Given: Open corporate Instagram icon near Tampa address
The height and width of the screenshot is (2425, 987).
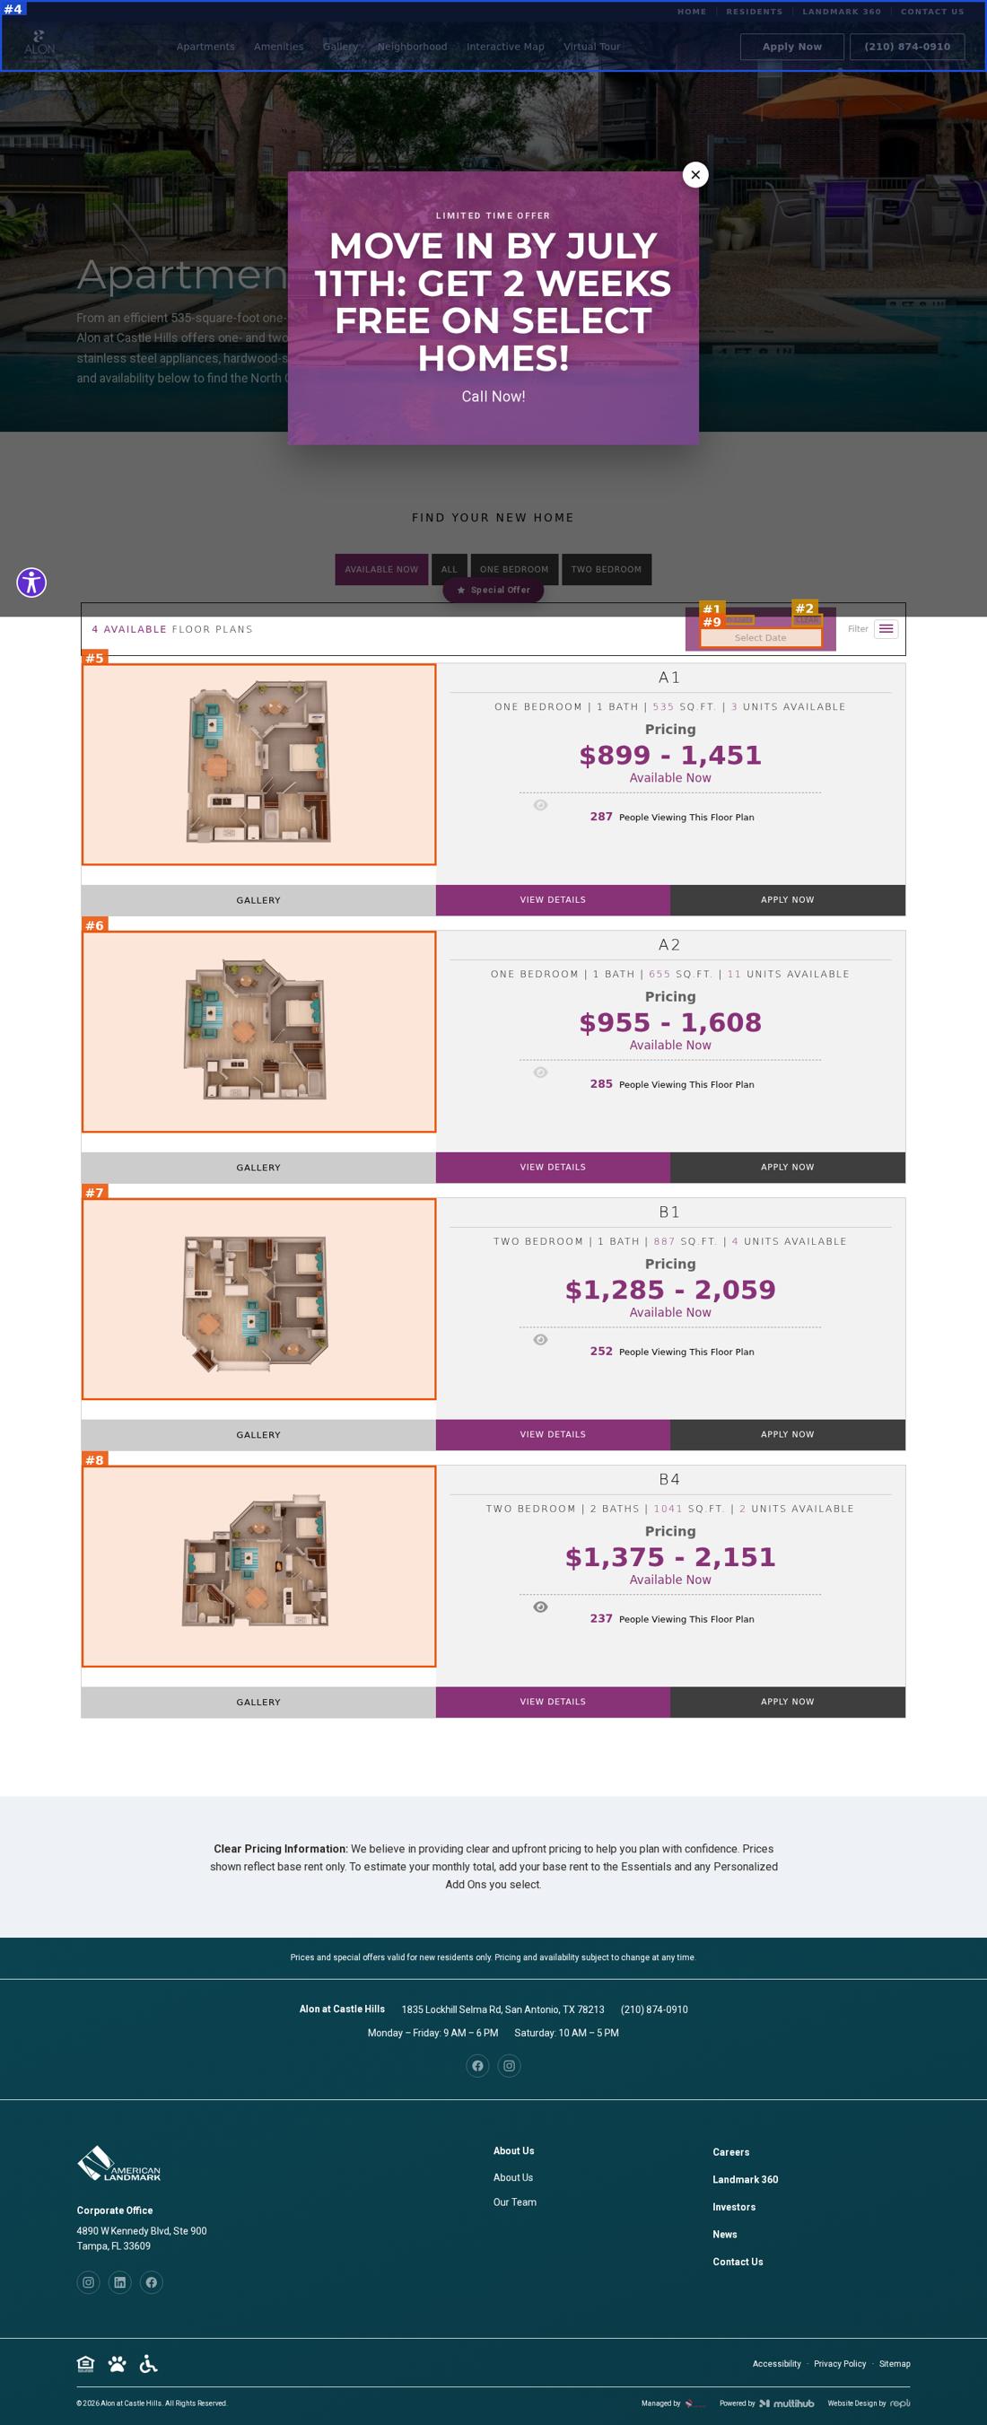Looking at the screenshot, I should click(x=89, y=2282).
